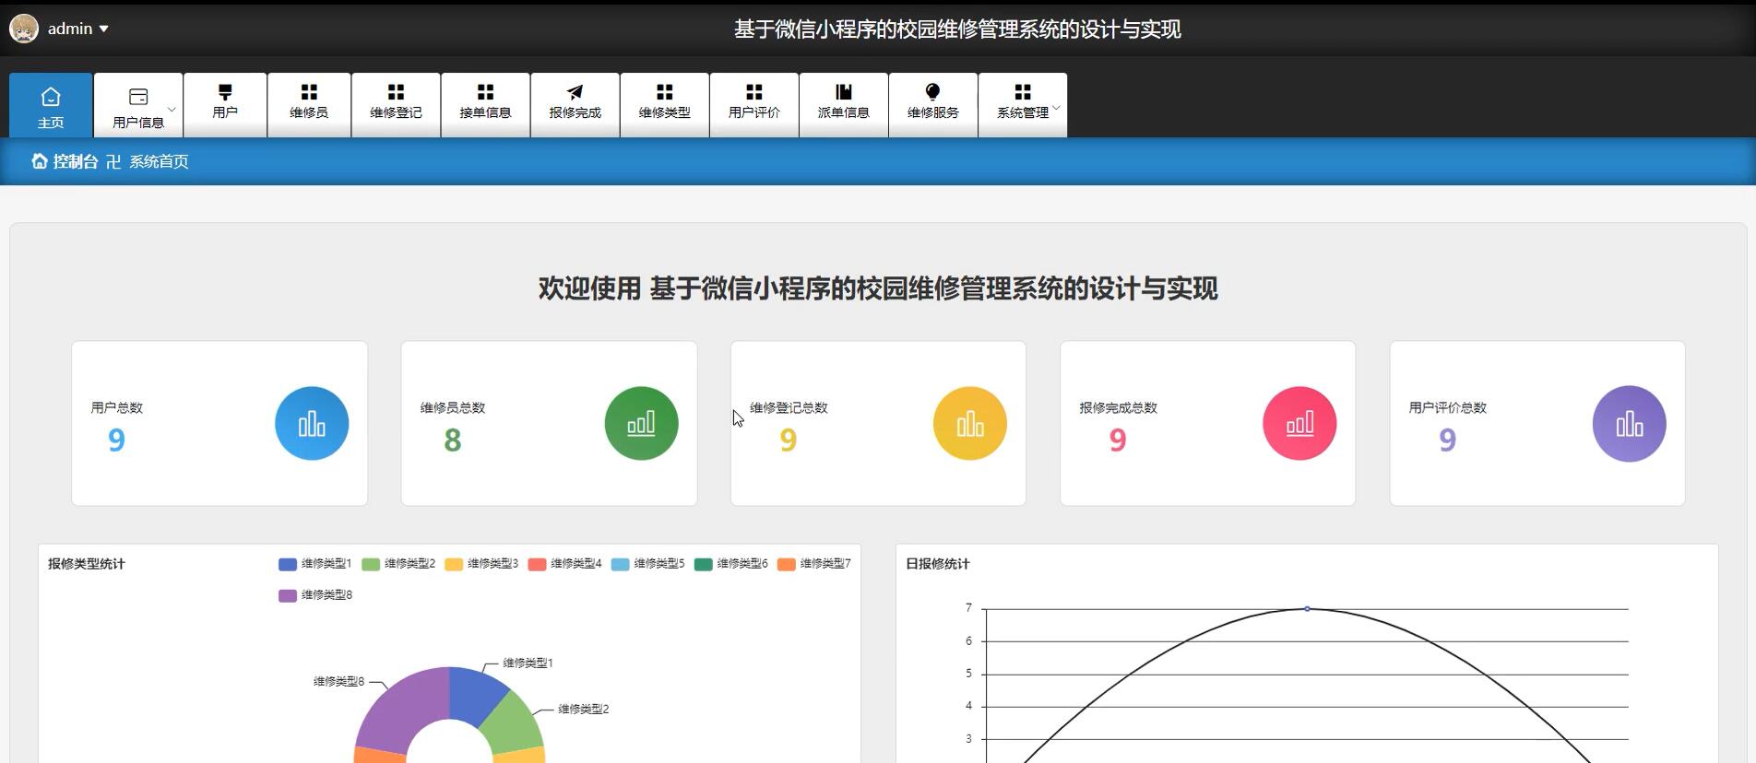Viewport: 1756px width, 763px height.
Task: Select the 维修服务 menu item
Action: click(x=932, y=105)
